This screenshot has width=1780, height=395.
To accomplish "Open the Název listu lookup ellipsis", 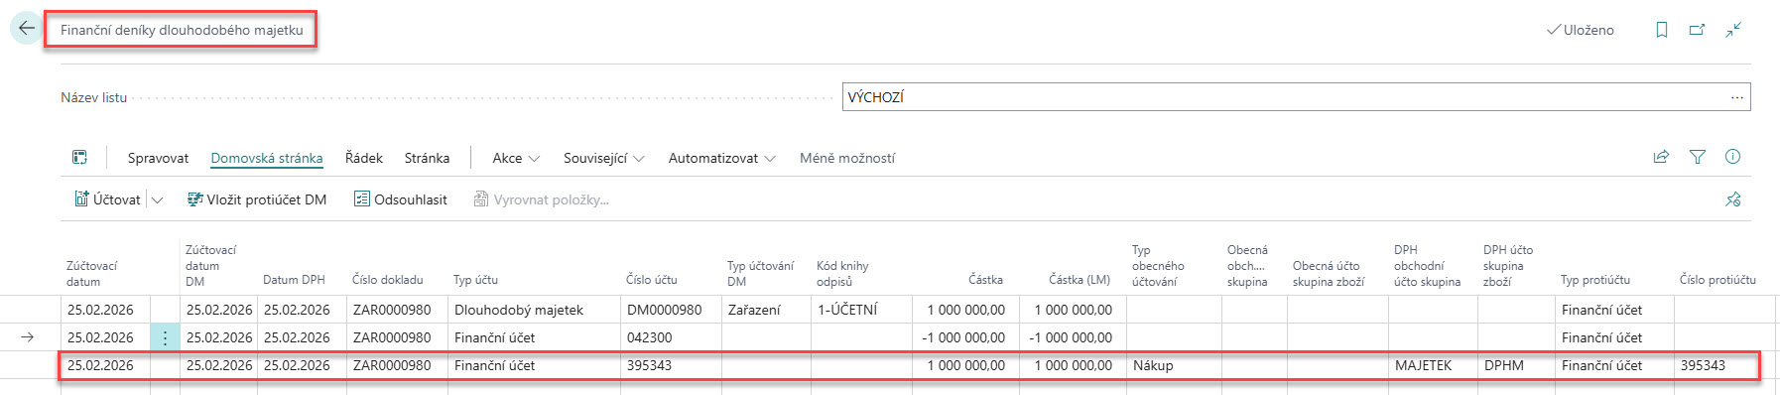I will [1736, 97].
